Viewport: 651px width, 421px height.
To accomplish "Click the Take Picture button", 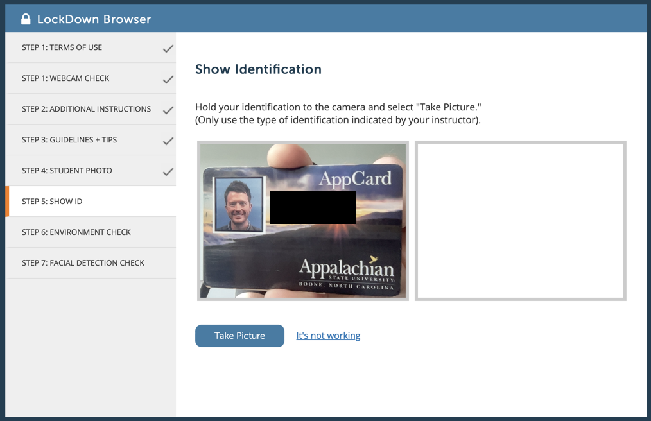I will coord(239,336).
